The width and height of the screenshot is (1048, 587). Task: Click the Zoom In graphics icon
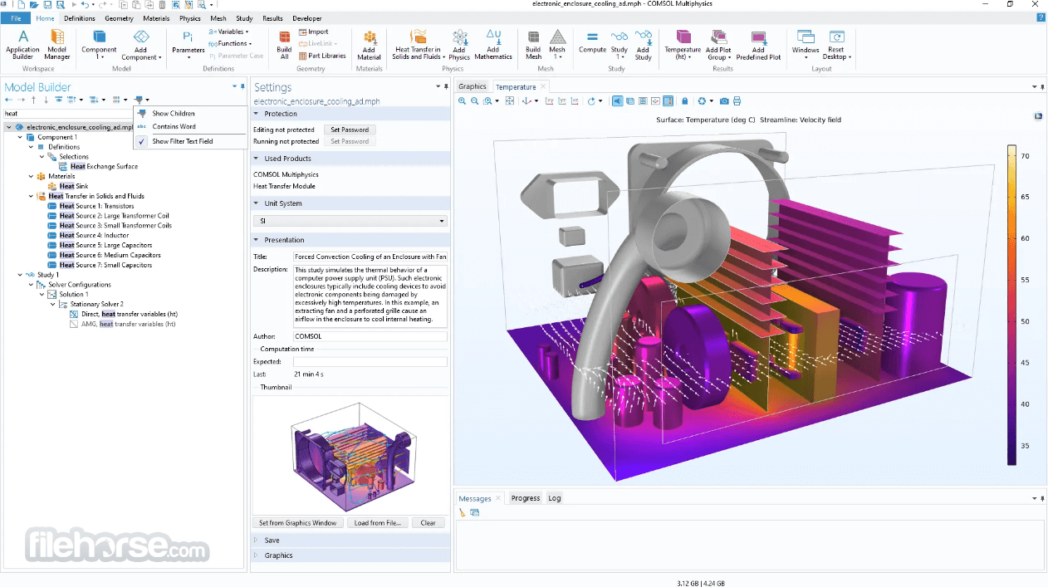(463, 100)
